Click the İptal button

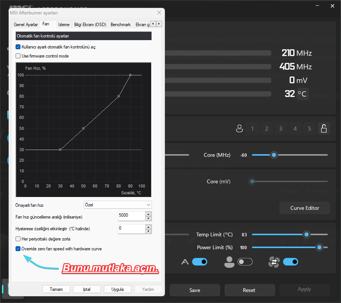coord(87,289)
